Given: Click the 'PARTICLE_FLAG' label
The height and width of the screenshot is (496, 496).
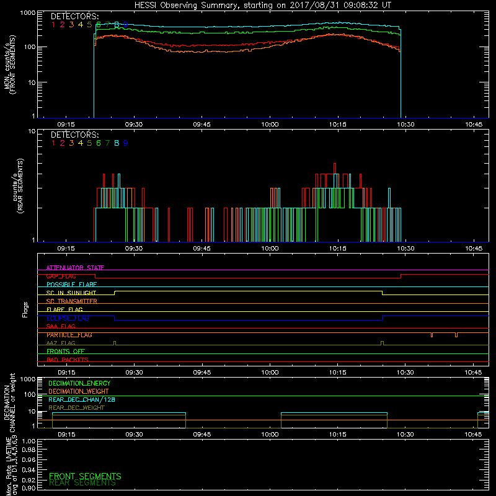Looking at the screenshot, I should [69, 335].
